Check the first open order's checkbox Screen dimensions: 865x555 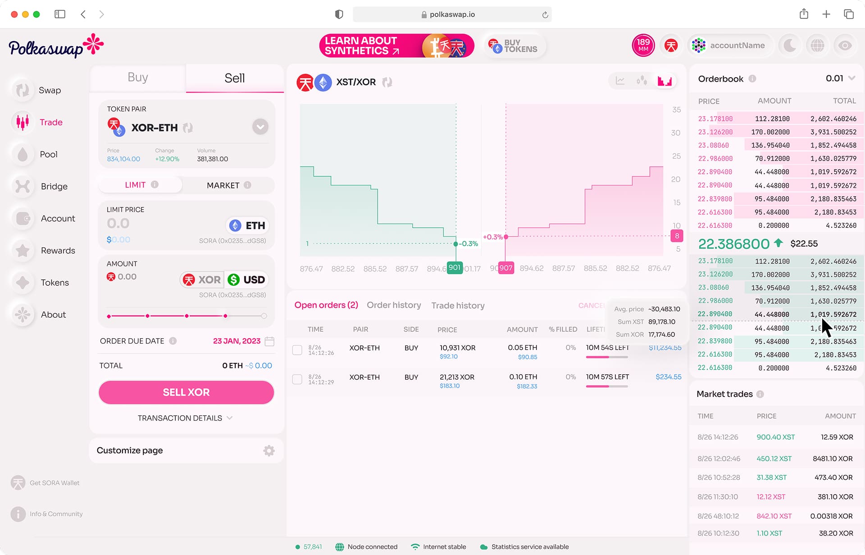297,349
